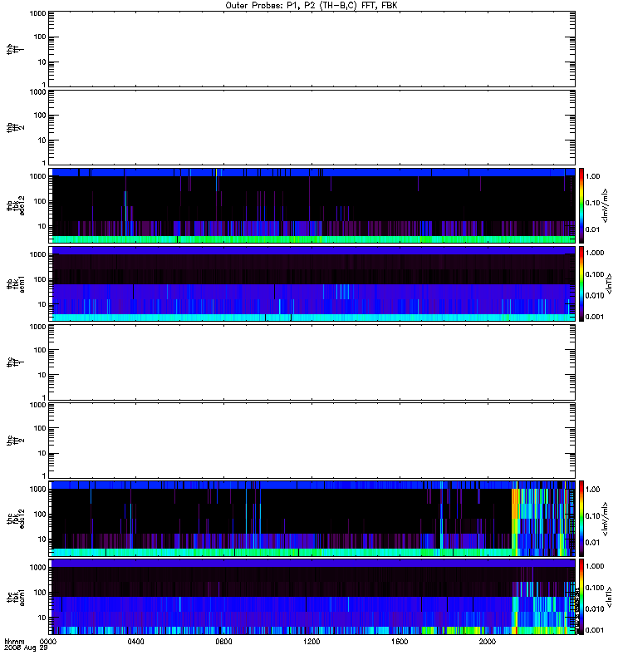Select the color bar of thc fbk scm1 panel
The width and height of the screenshot is (623, 665).
(581, 597)
